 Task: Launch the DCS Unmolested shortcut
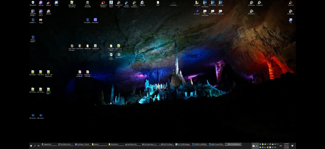pyautogui.click(x=205, y=4)
